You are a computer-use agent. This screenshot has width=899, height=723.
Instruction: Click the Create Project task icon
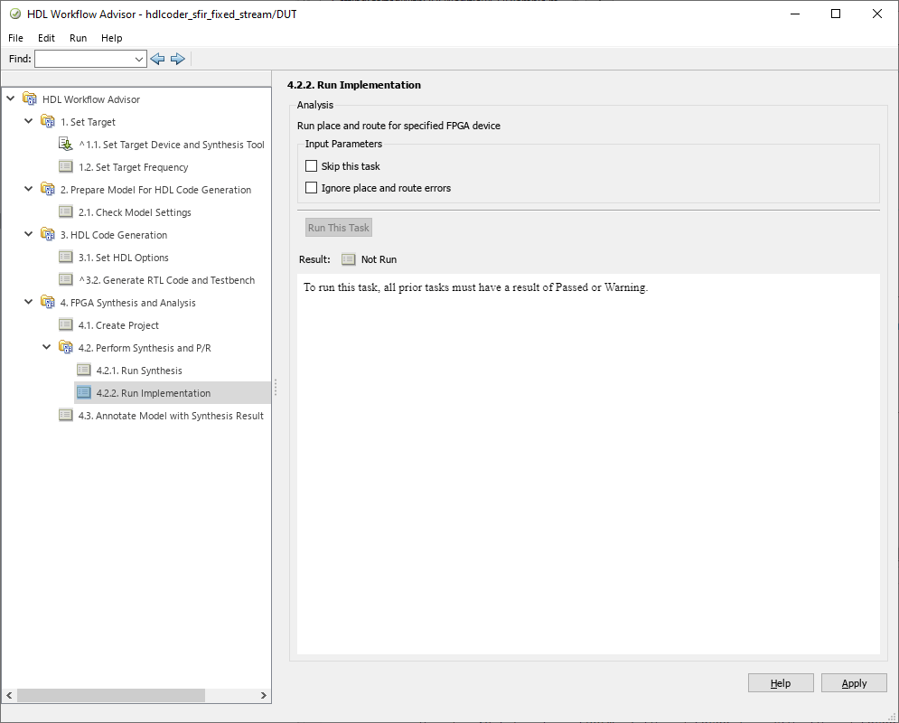[66, 325]
